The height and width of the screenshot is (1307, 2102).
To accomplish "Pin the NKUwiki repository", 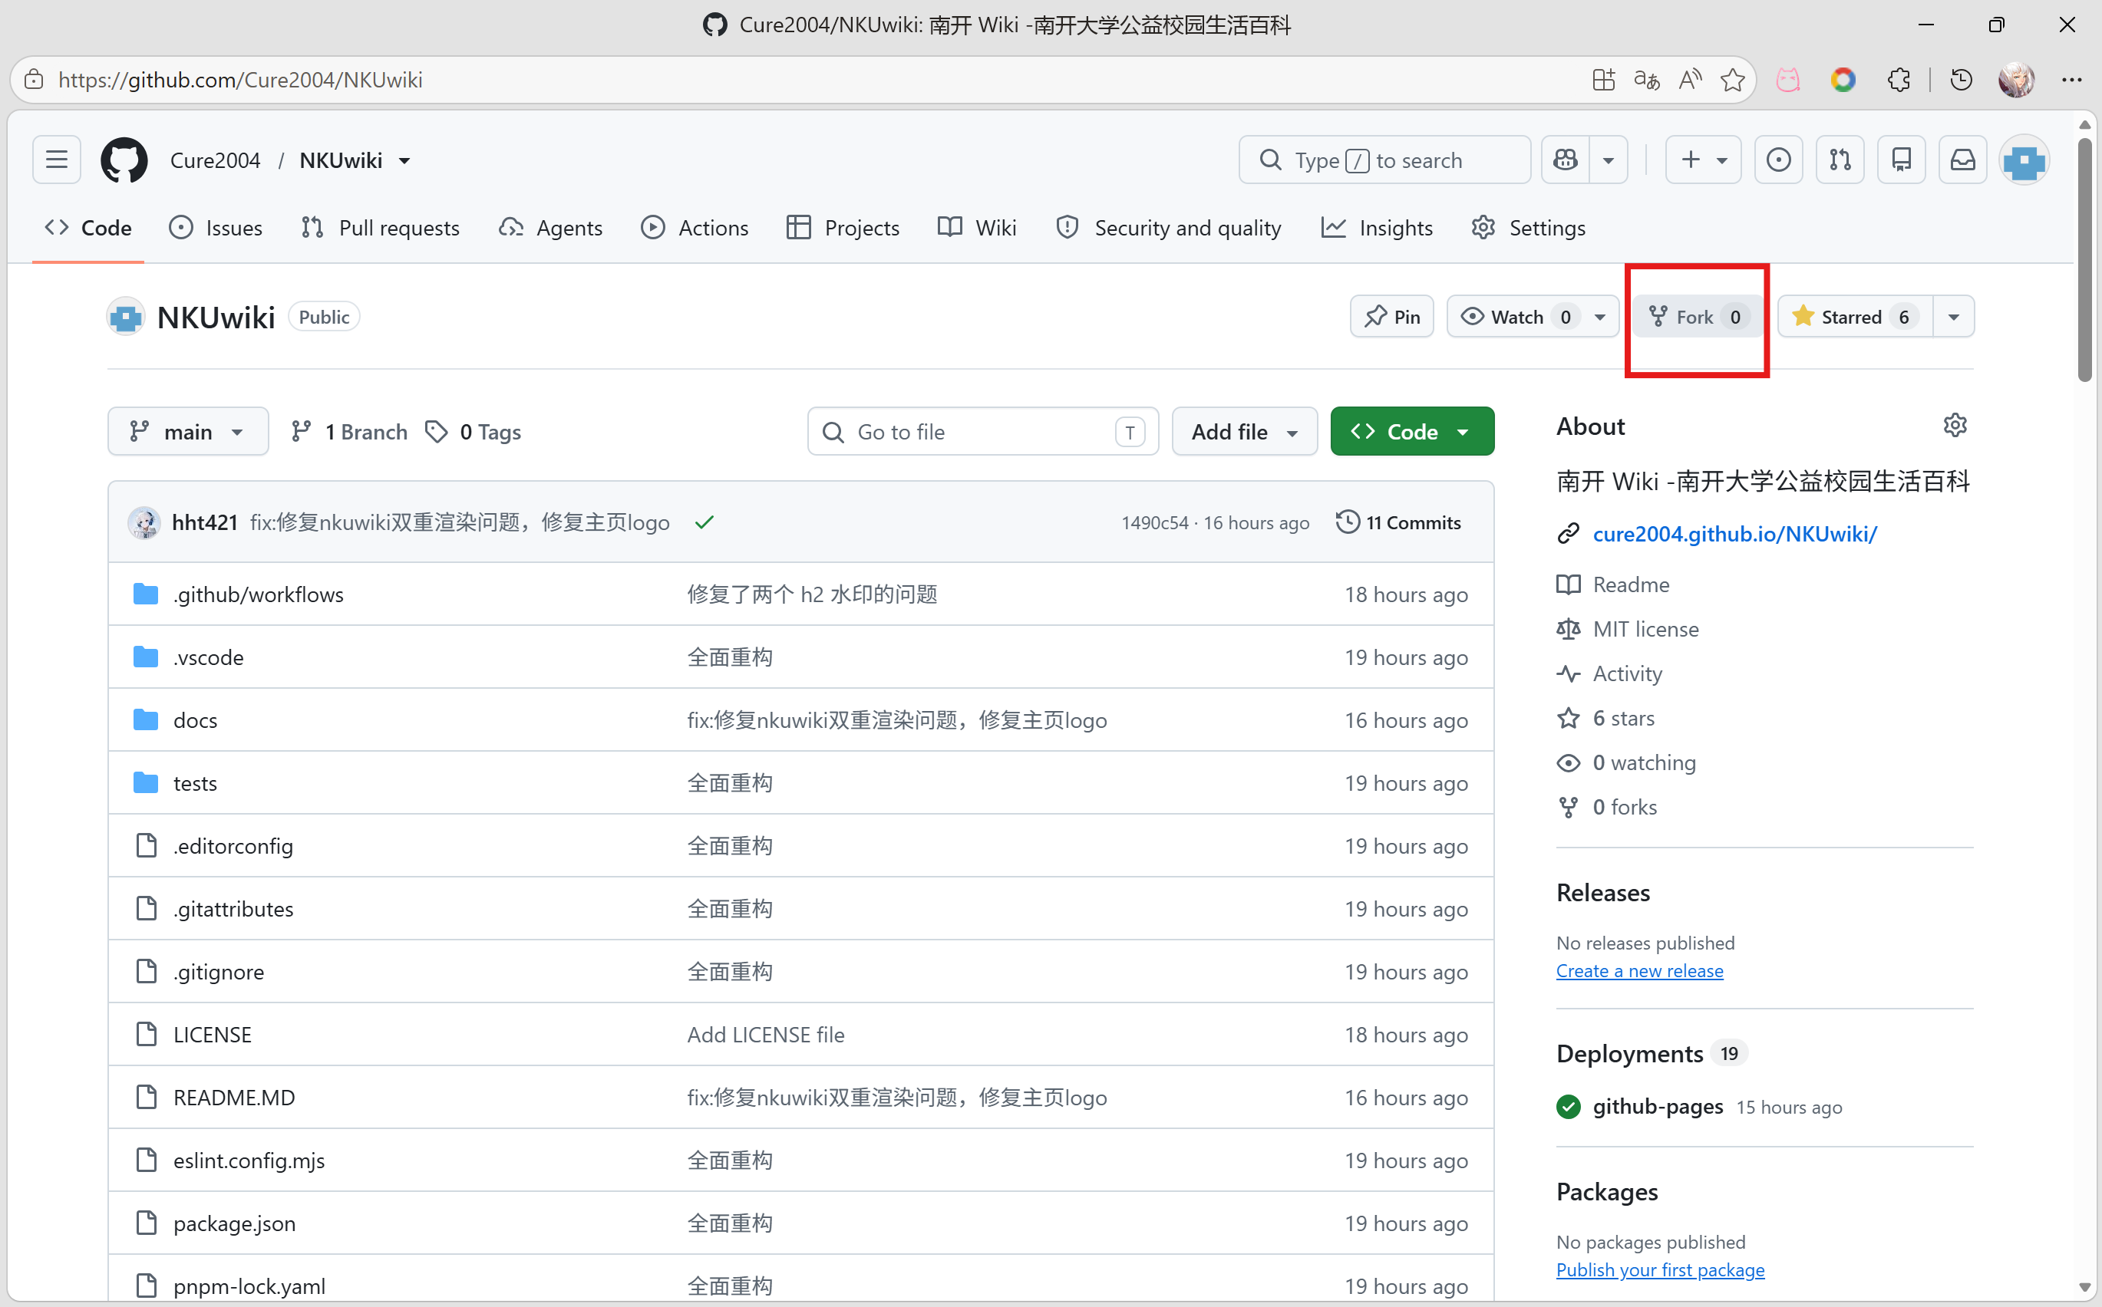I will coord(1392,318).
